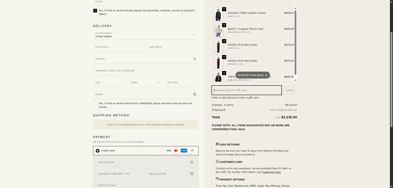
Task: Click the item list scroll up arrow
Action: click(x=295, y=8)
